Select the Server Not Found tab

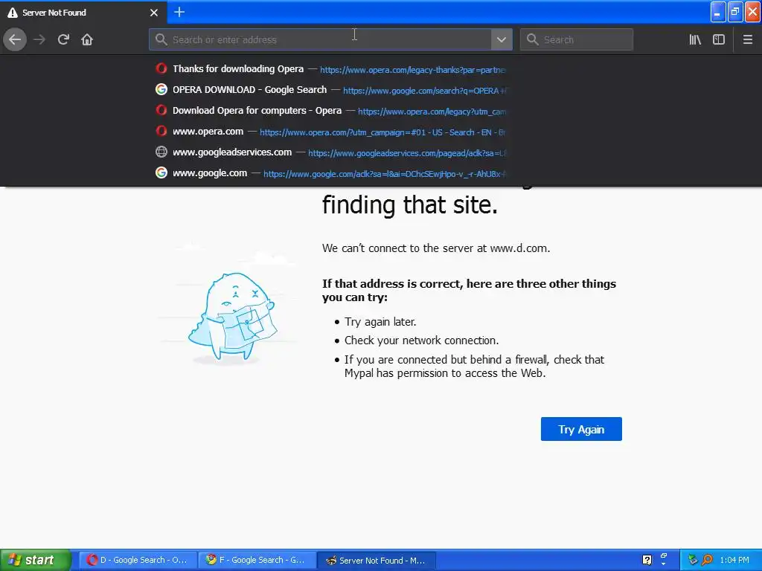click(x=83, y=12)
